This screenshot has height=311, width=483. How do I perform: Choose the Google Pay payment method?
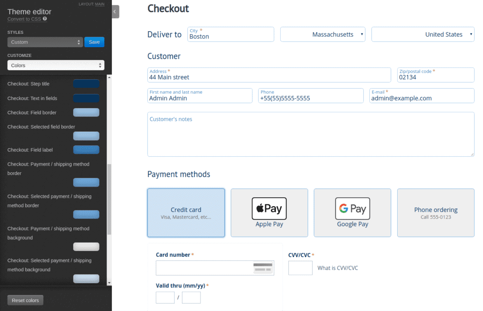click(x=352, y=213)
